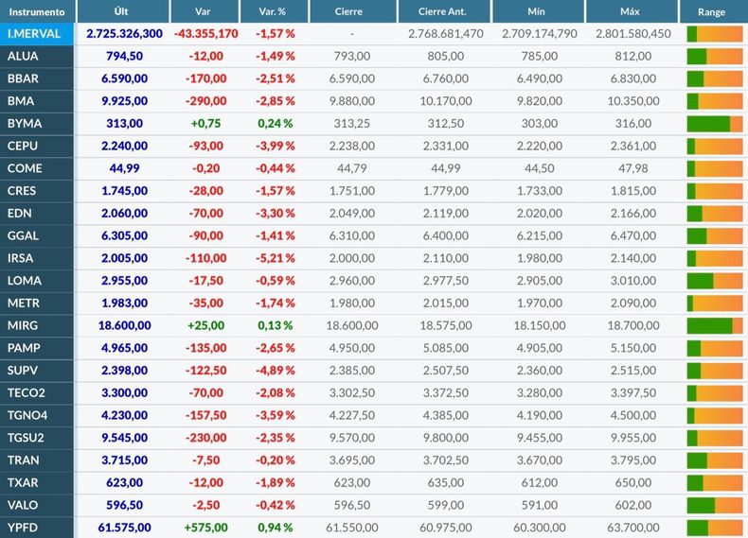Viewport: 748px width, 538px height.
Task: Click the -3,99 % CEPU variation
Action: [276, 146]
